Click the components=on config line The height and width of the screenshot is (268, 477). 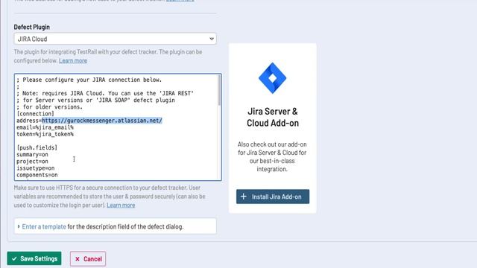37,175
